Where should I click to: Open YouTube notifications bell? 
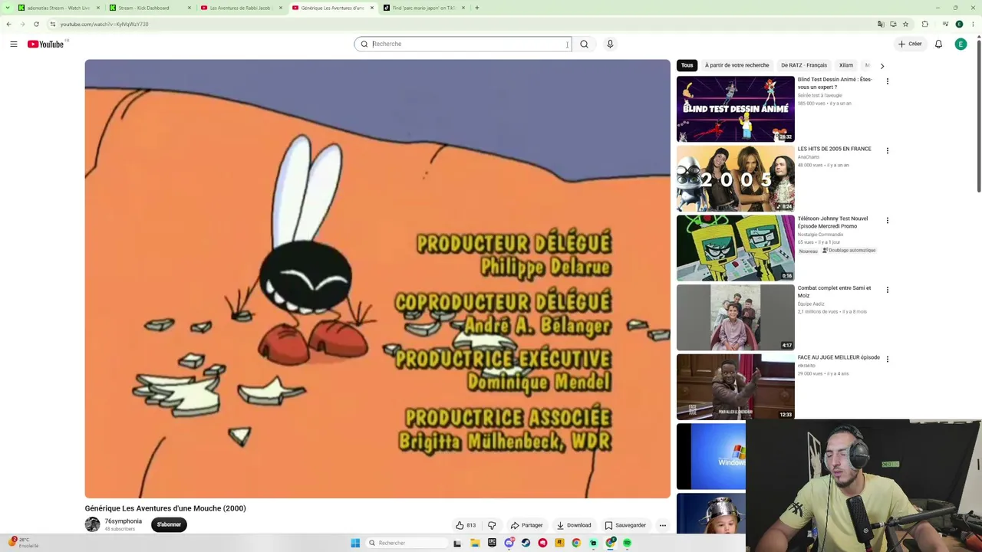tap(938, 44)
